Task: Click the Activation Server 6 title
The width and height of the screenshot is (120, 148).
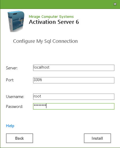Action: 54,22
